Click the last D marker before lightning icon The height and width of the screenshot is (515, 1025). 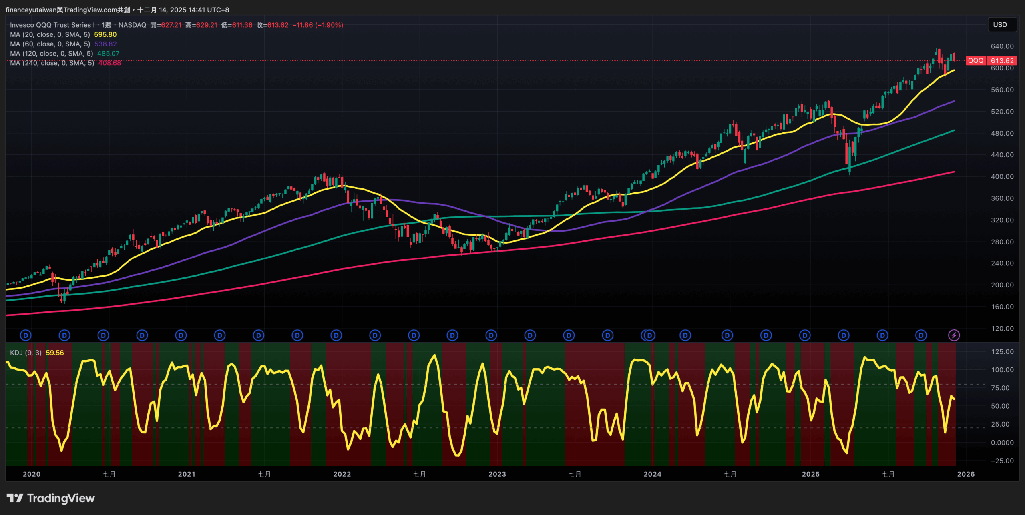(921, 335)
